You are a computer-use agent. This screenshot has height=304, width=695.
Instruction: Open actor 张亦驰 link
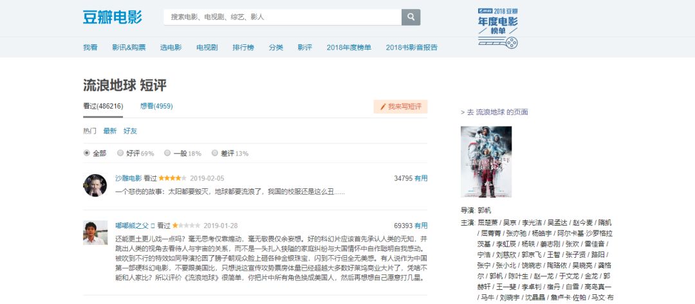click(516, 233)
